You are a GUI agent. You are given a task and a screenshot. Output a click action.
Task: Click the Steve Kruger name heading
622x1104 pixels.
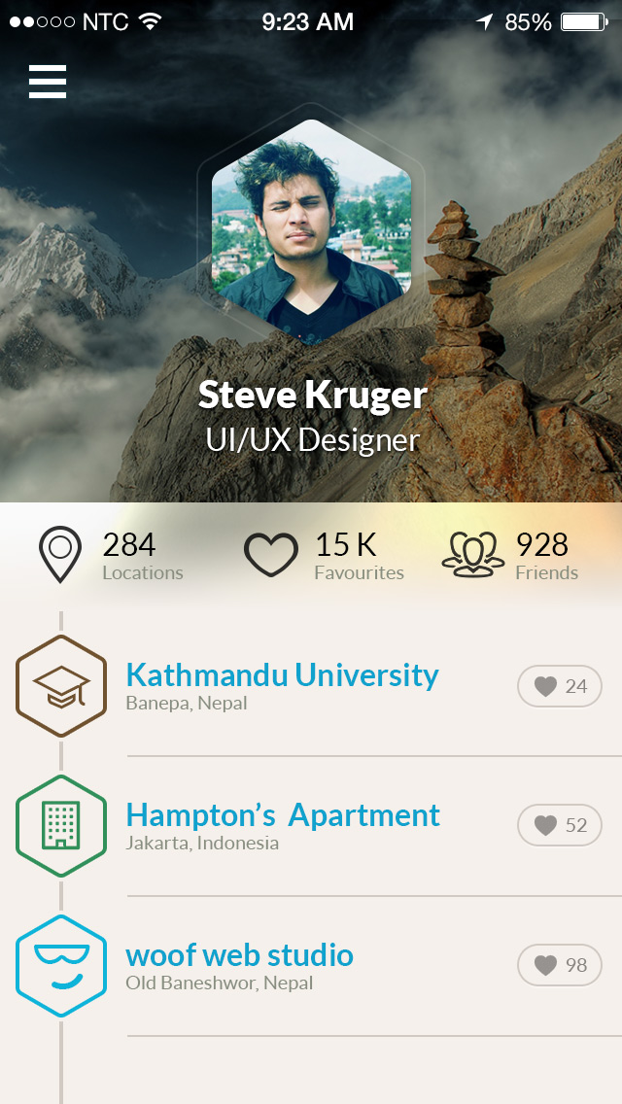pos(313,395)
